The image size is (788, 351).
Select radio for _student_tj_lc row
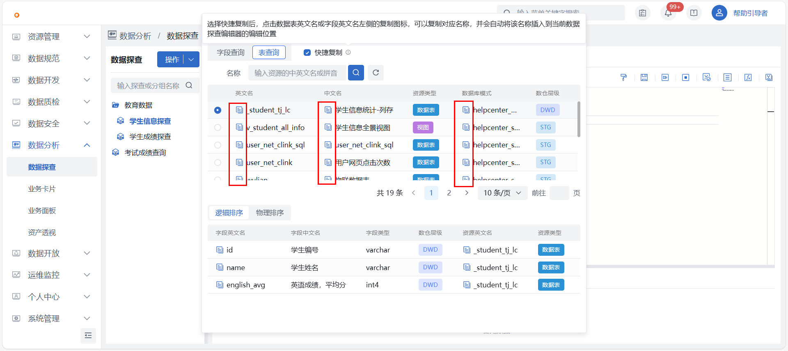pos(218,110)
